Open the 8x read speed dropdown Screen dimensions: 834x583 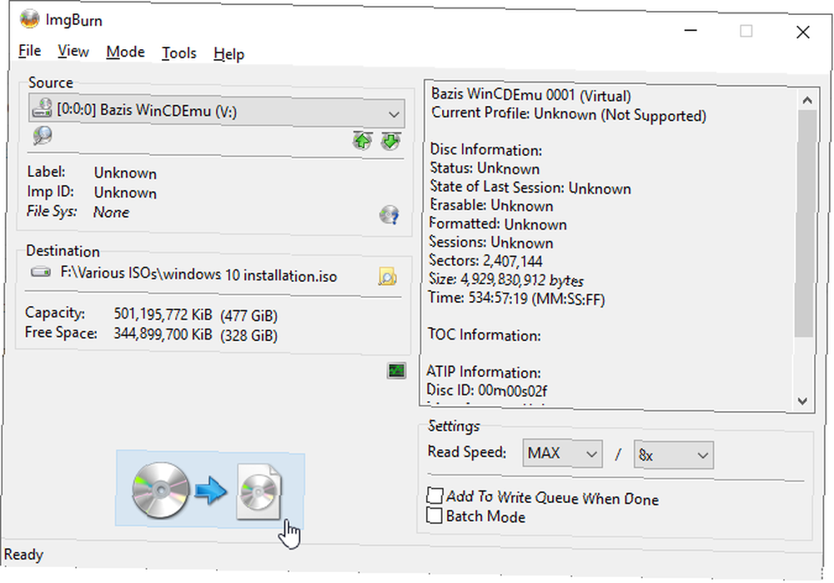coord(673,455)
